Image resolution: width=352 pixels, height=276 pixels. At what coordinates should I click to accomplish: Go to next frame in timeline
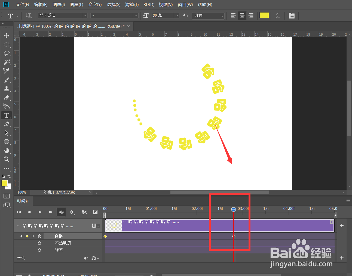click(x=51, y=212)
